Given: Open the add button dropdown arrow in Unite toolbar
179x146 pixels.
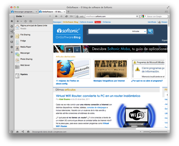Looking at the screenshot, I should [x=21, y=21].
